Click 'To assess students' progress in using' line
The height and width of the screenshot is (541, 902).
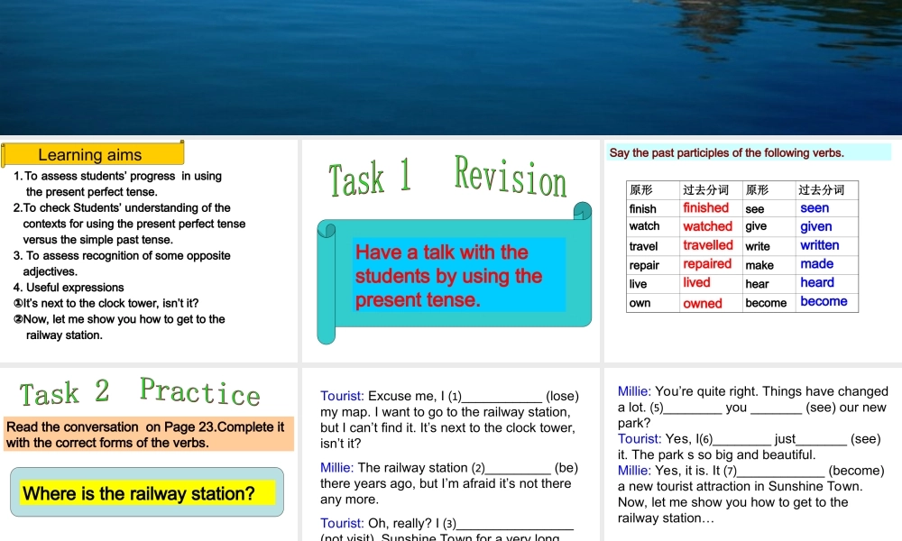[x=118, y=176]
